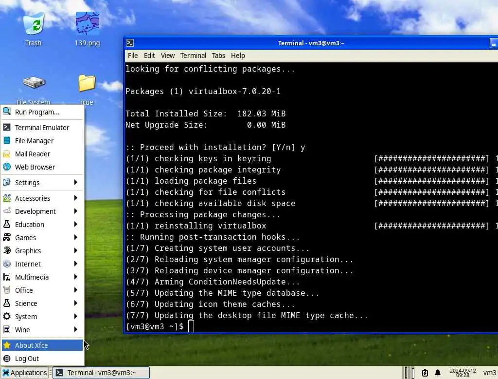The height and width of the screenshot is (379, 498).
Task: Click the Terminal window title bar
Action: pyautogui.click(x=311, y=43)
